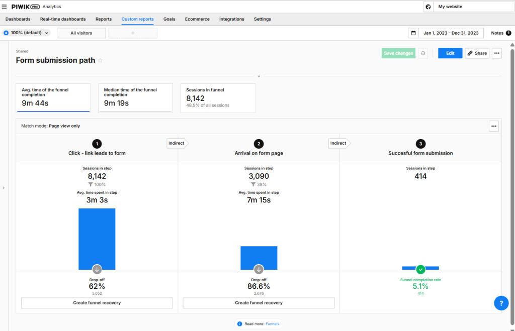Open the calendar date picker icon
515x331 pixels.
pyautogui.click(x=413, y=33)
